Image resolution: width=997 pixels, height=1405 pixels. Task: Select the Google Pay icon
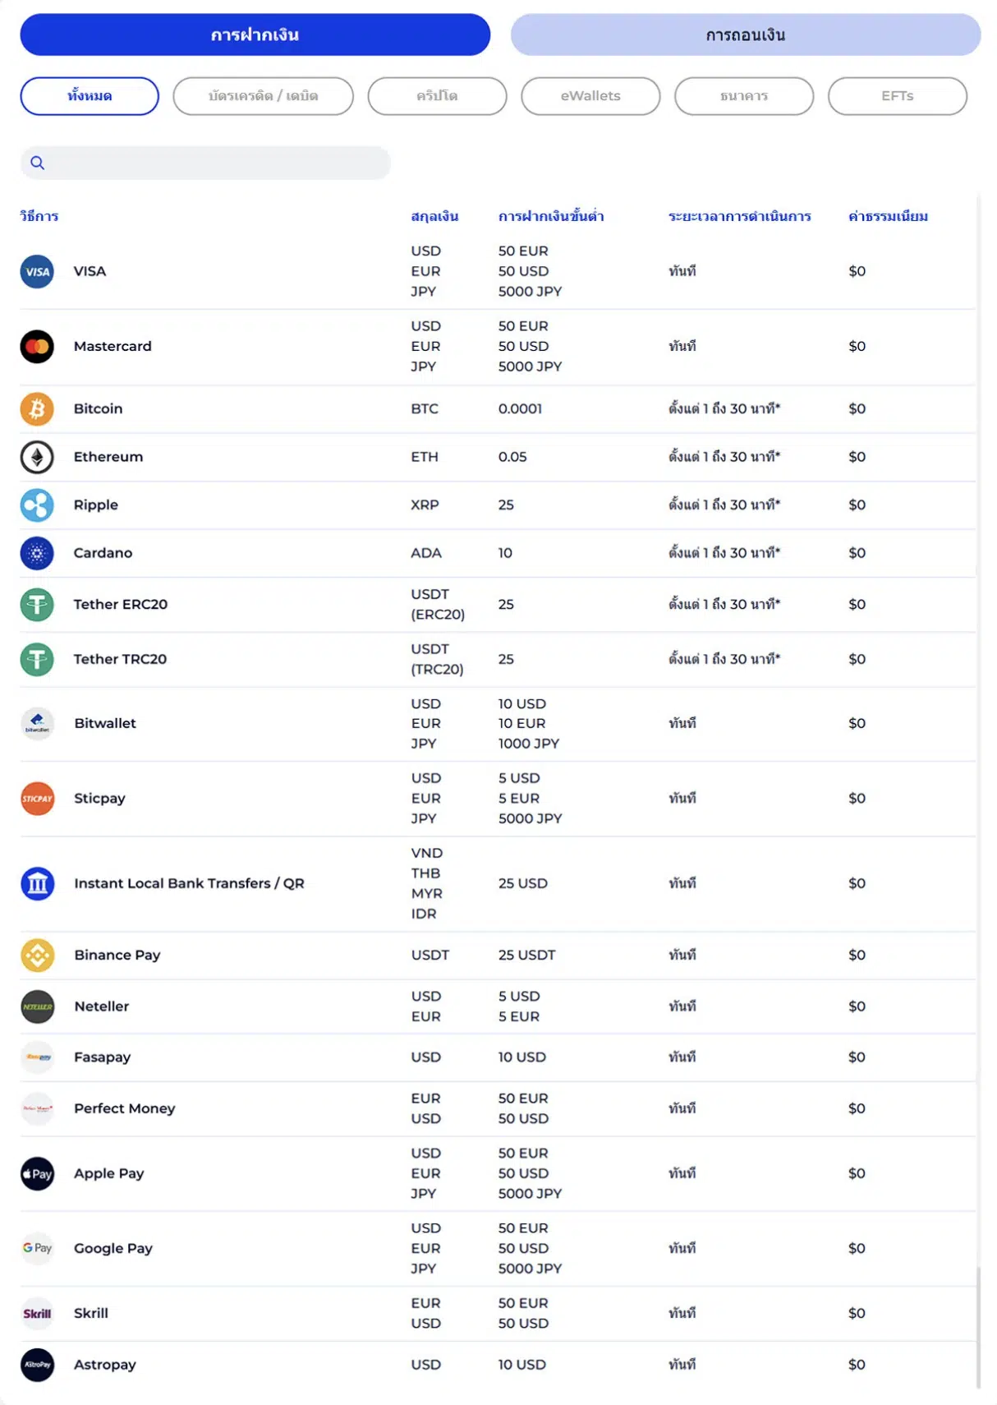click(x=38, y=1249)
